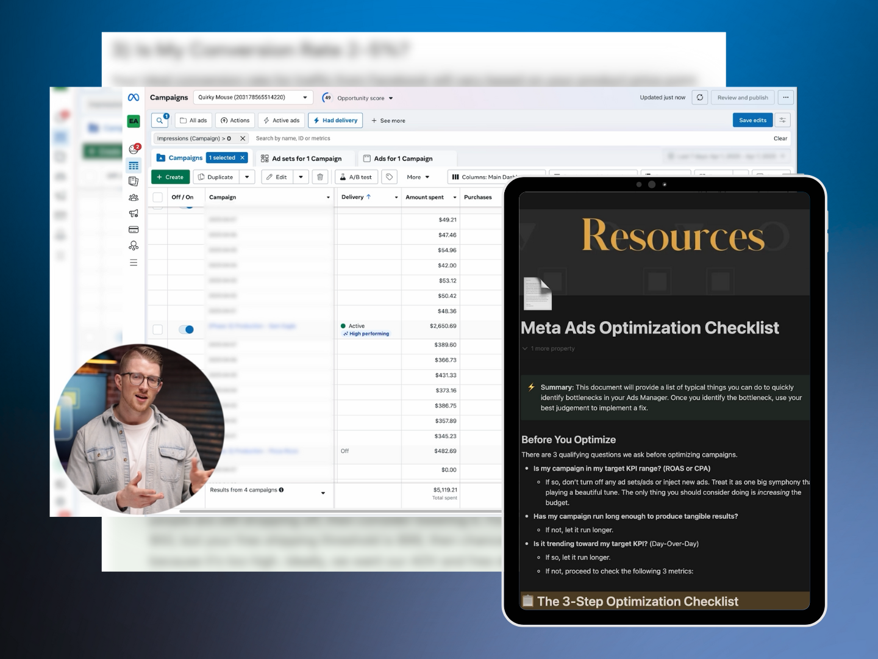The width and height of the screenshot is (878, 659).
Task: Click the Save edits button
Action: (x=752, y=120)
